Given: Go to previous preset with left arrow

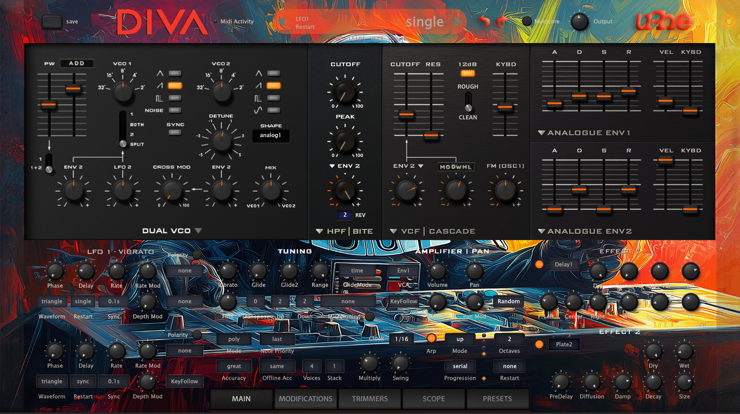Looking at the screenshot, I should 281,22.
